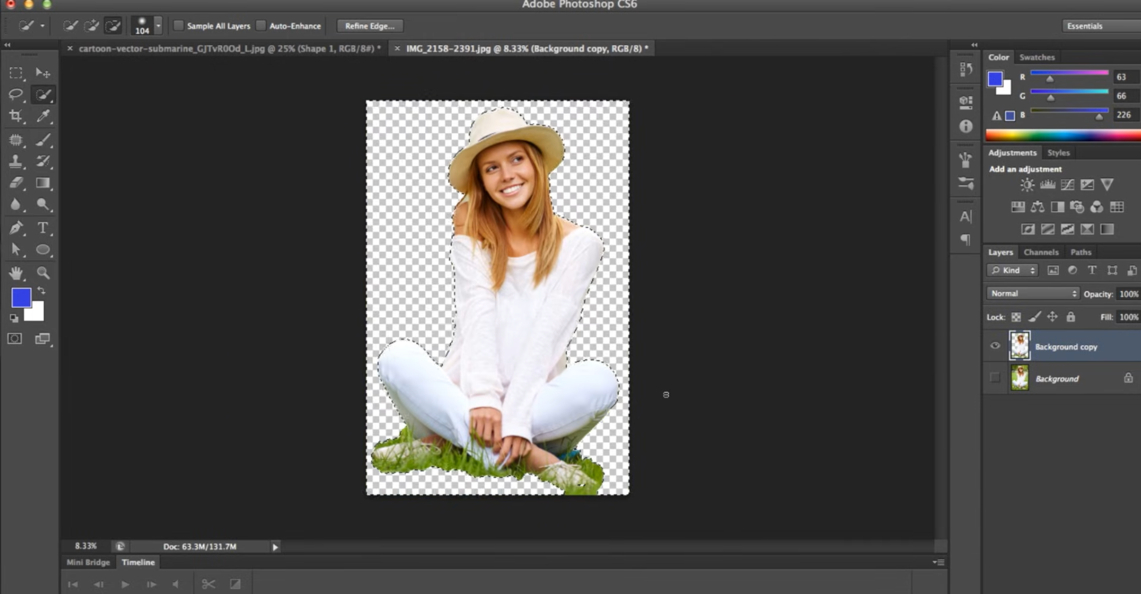Select the Lasso tool
This screenshot has width=1141, height=594.
[x=16, y=94]
